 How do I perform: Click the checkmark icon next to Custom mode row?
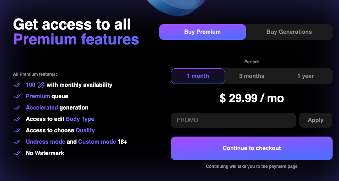17,142
